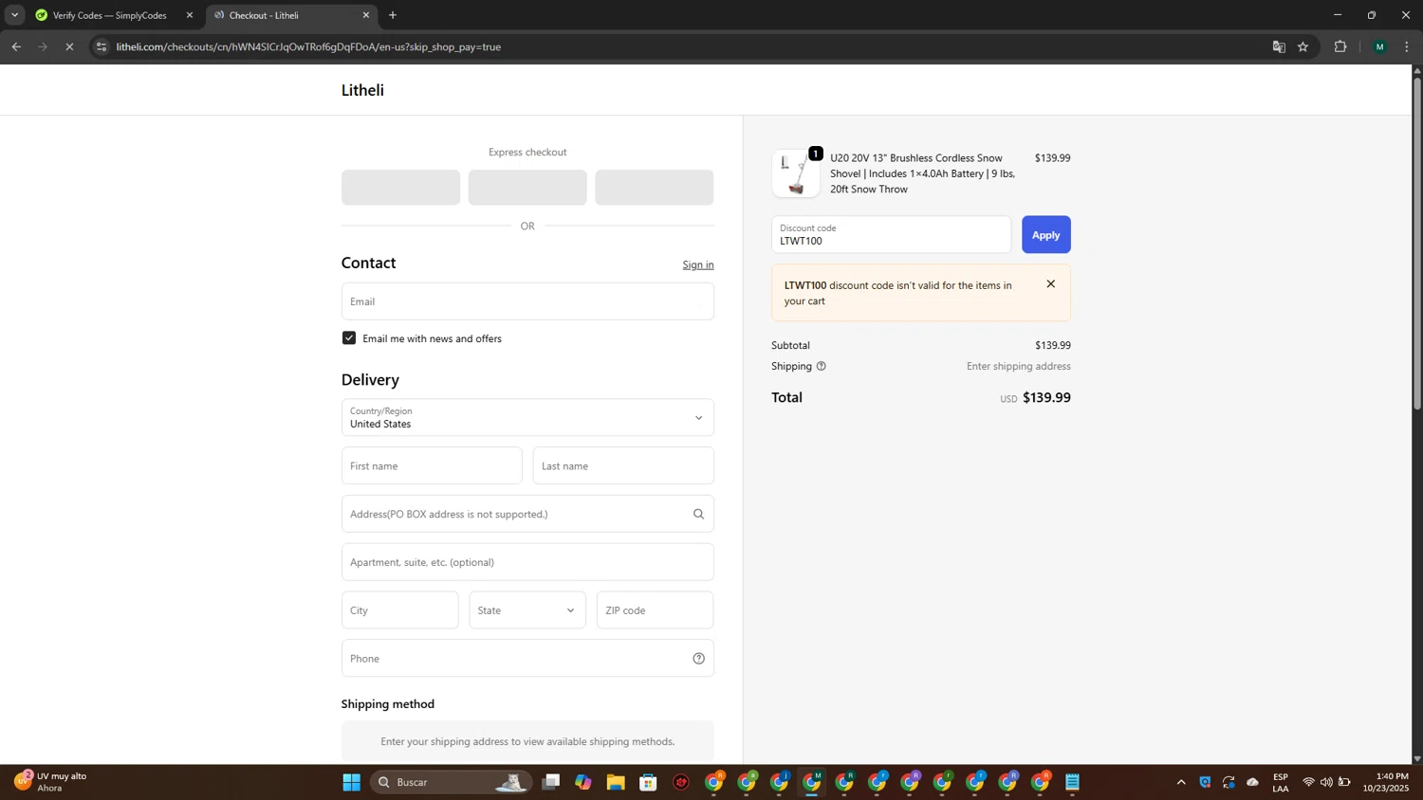
Task: Open the shipping info help icon
Action: pos(822,366)
